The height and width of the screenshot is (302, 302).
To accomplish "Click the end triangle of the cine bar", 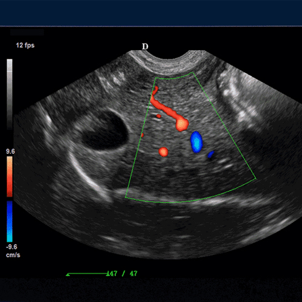I will [108, 274].
